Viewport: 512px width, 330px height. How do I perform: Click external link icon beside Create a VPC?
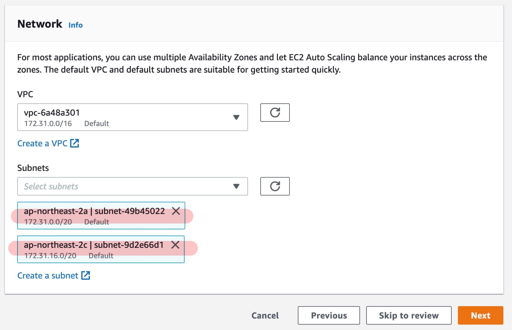point(75,143)
